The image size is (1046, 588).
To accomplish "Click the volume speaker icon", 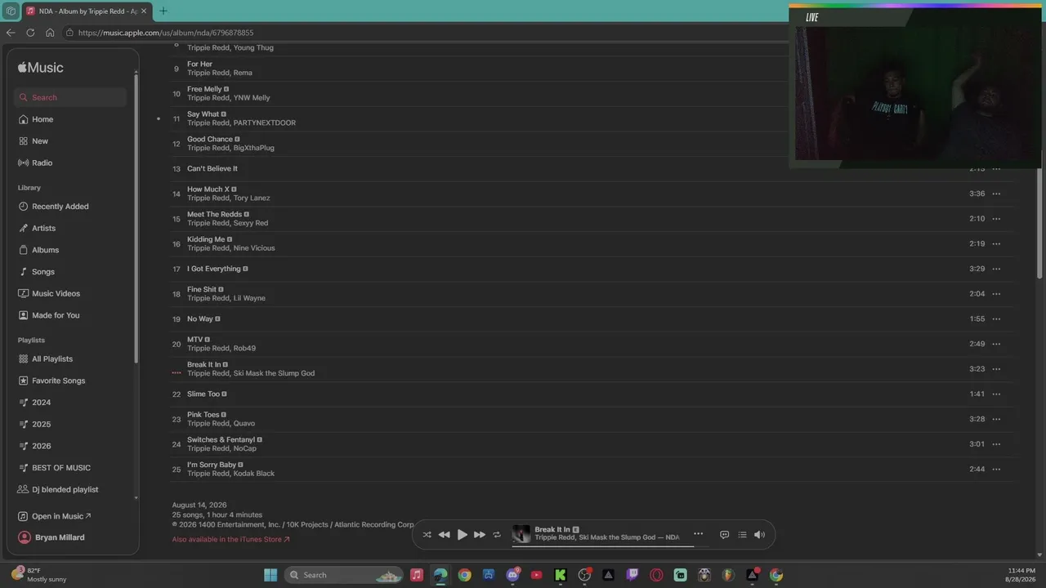I will (759, 535).
